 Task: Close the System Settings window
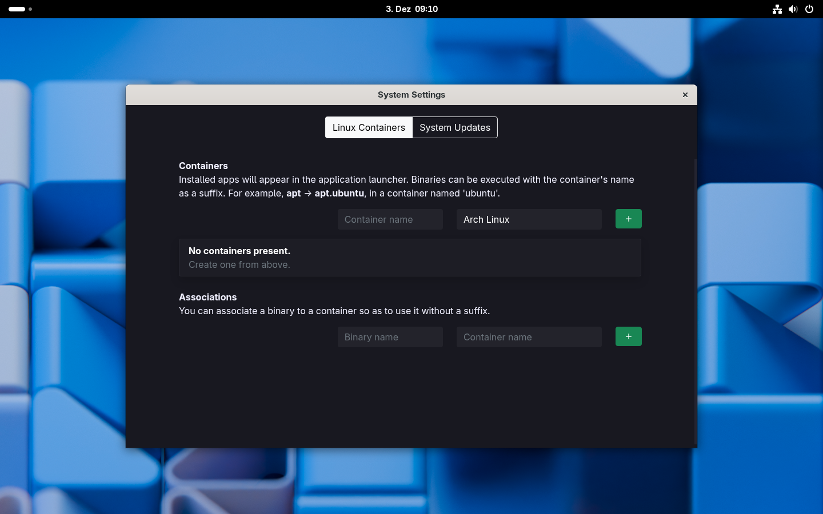[x=685, y=95]
